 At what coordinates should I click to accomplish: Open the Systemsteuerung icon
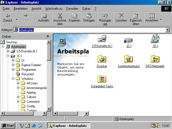tap(128, 59)
